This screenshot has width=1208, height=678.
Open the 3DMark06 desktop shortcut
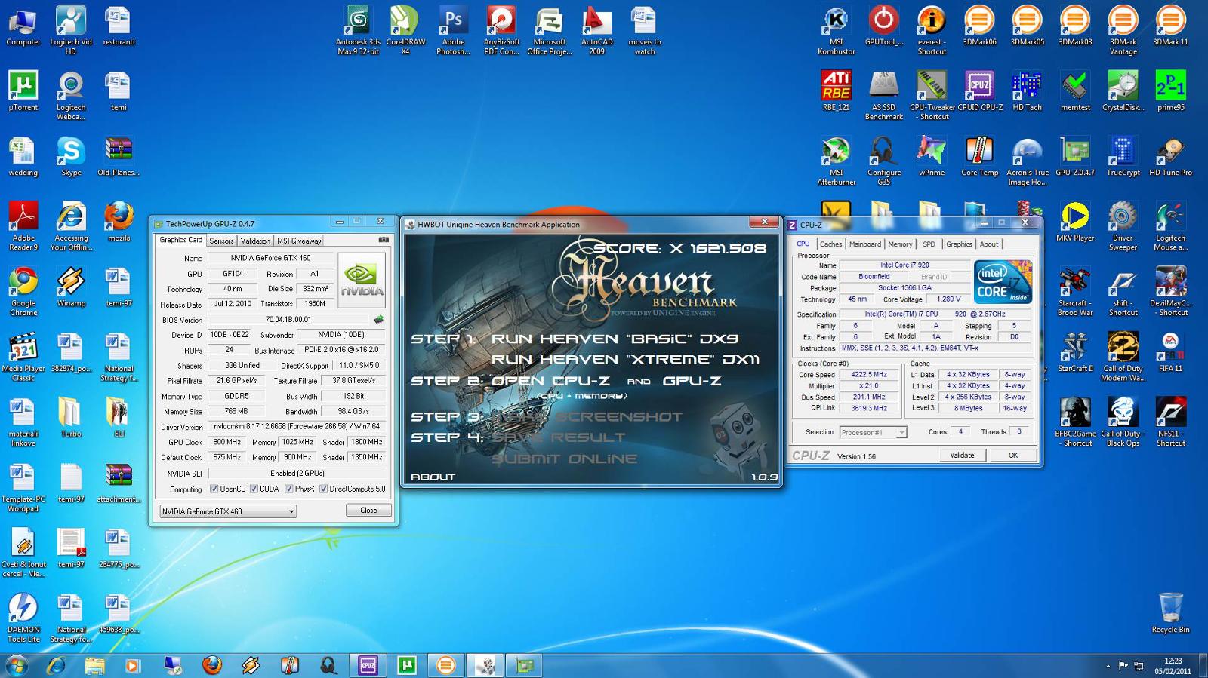click(979, 26)
